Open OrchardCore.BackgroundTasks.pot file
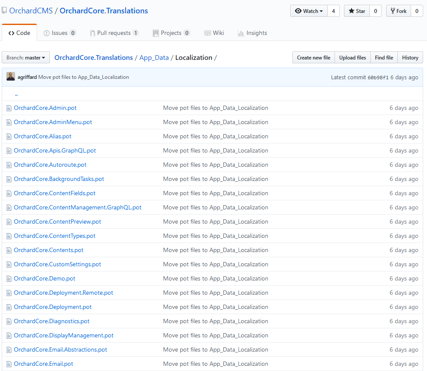Viewport: 427px width, 371px height. (x=59, y=179)
